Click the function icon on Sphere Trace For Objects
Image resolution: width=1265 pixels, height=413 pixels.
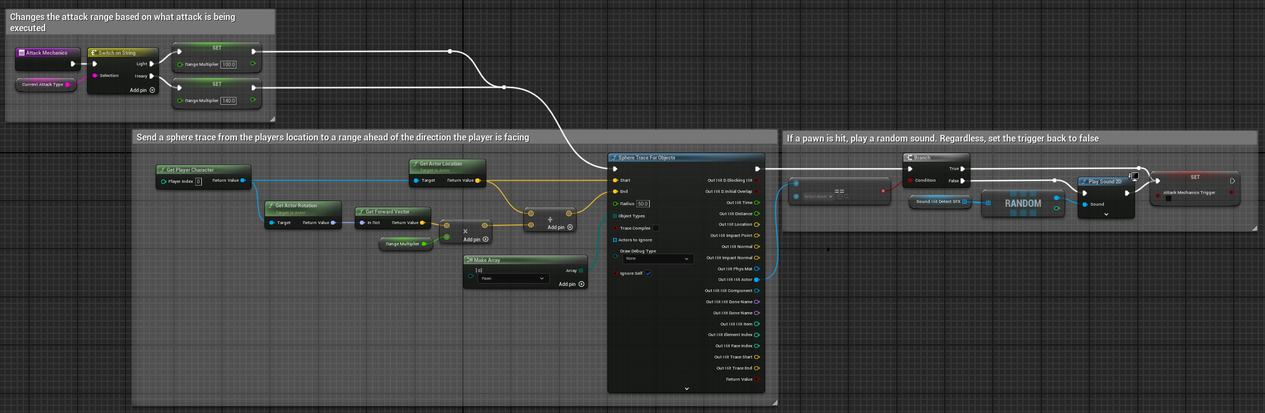point(614,158)
